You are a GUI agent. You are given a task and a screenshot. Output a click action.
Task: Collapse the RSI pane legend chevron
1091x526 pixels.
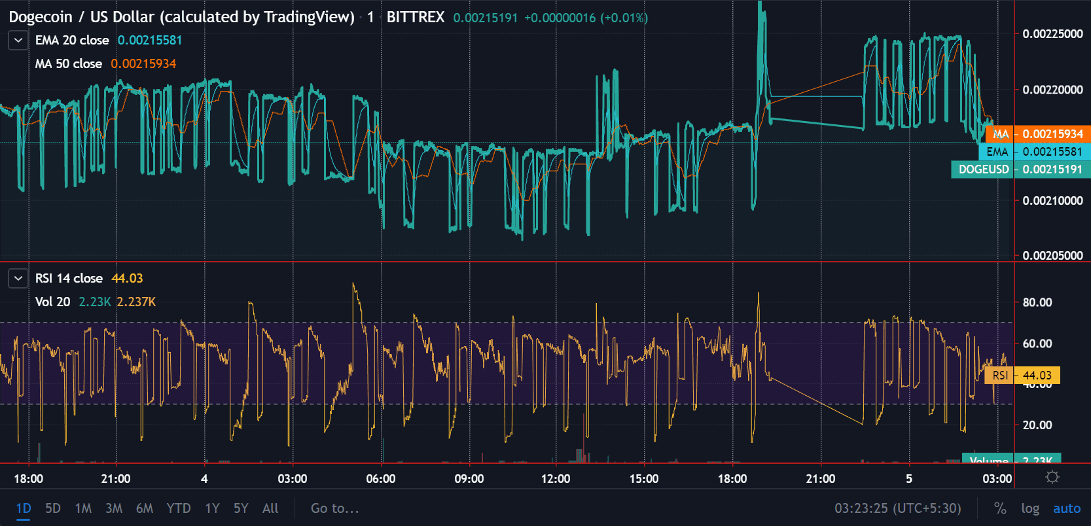point(18,279)
